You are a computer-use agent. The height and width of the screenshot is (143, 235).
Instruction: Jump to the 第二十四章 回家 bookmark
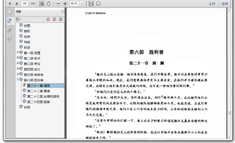(x=38, y=102)
